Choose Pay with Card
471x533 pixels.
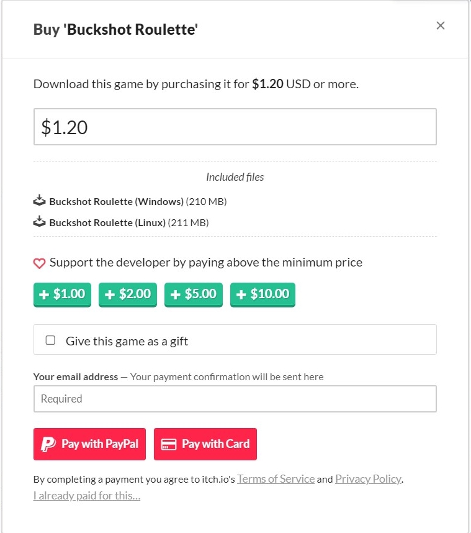205,444
